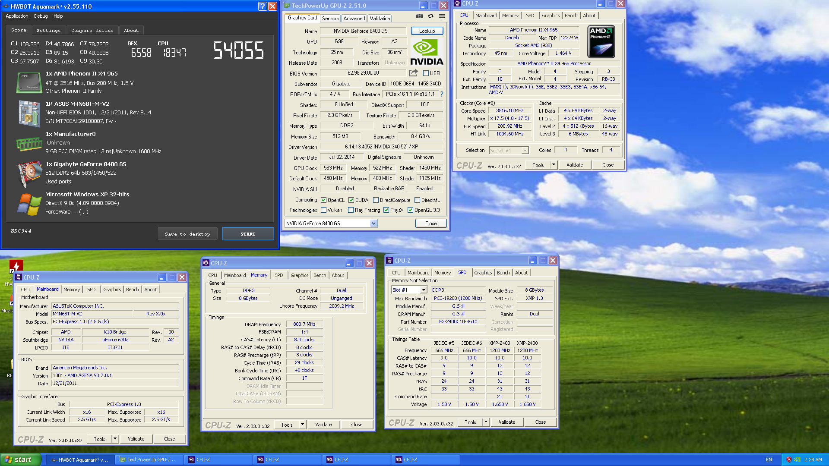Toggle the UEFI checkbox in GPU-Z

[x=426, y=73]
